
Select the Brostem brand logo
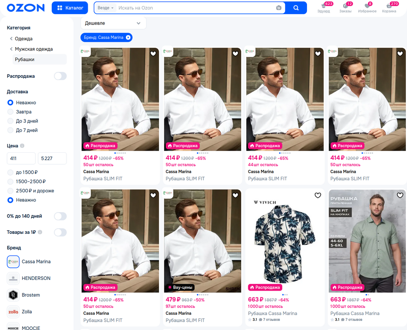[x=13, y=295]
